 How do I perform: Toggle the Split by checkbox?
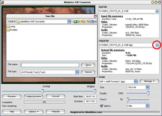(x=101, y=106)
